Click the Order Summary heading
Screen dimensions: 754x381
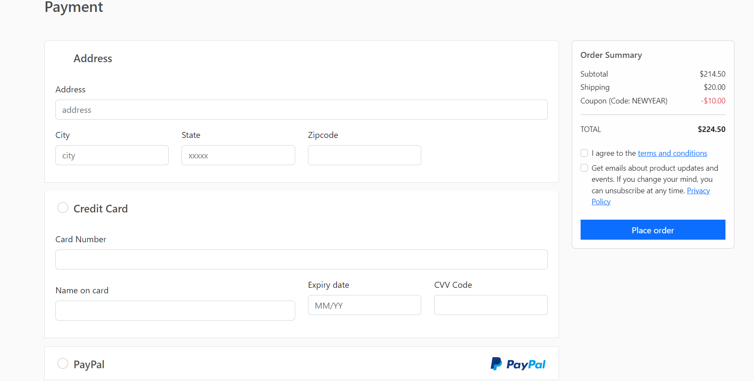[611, 55]
